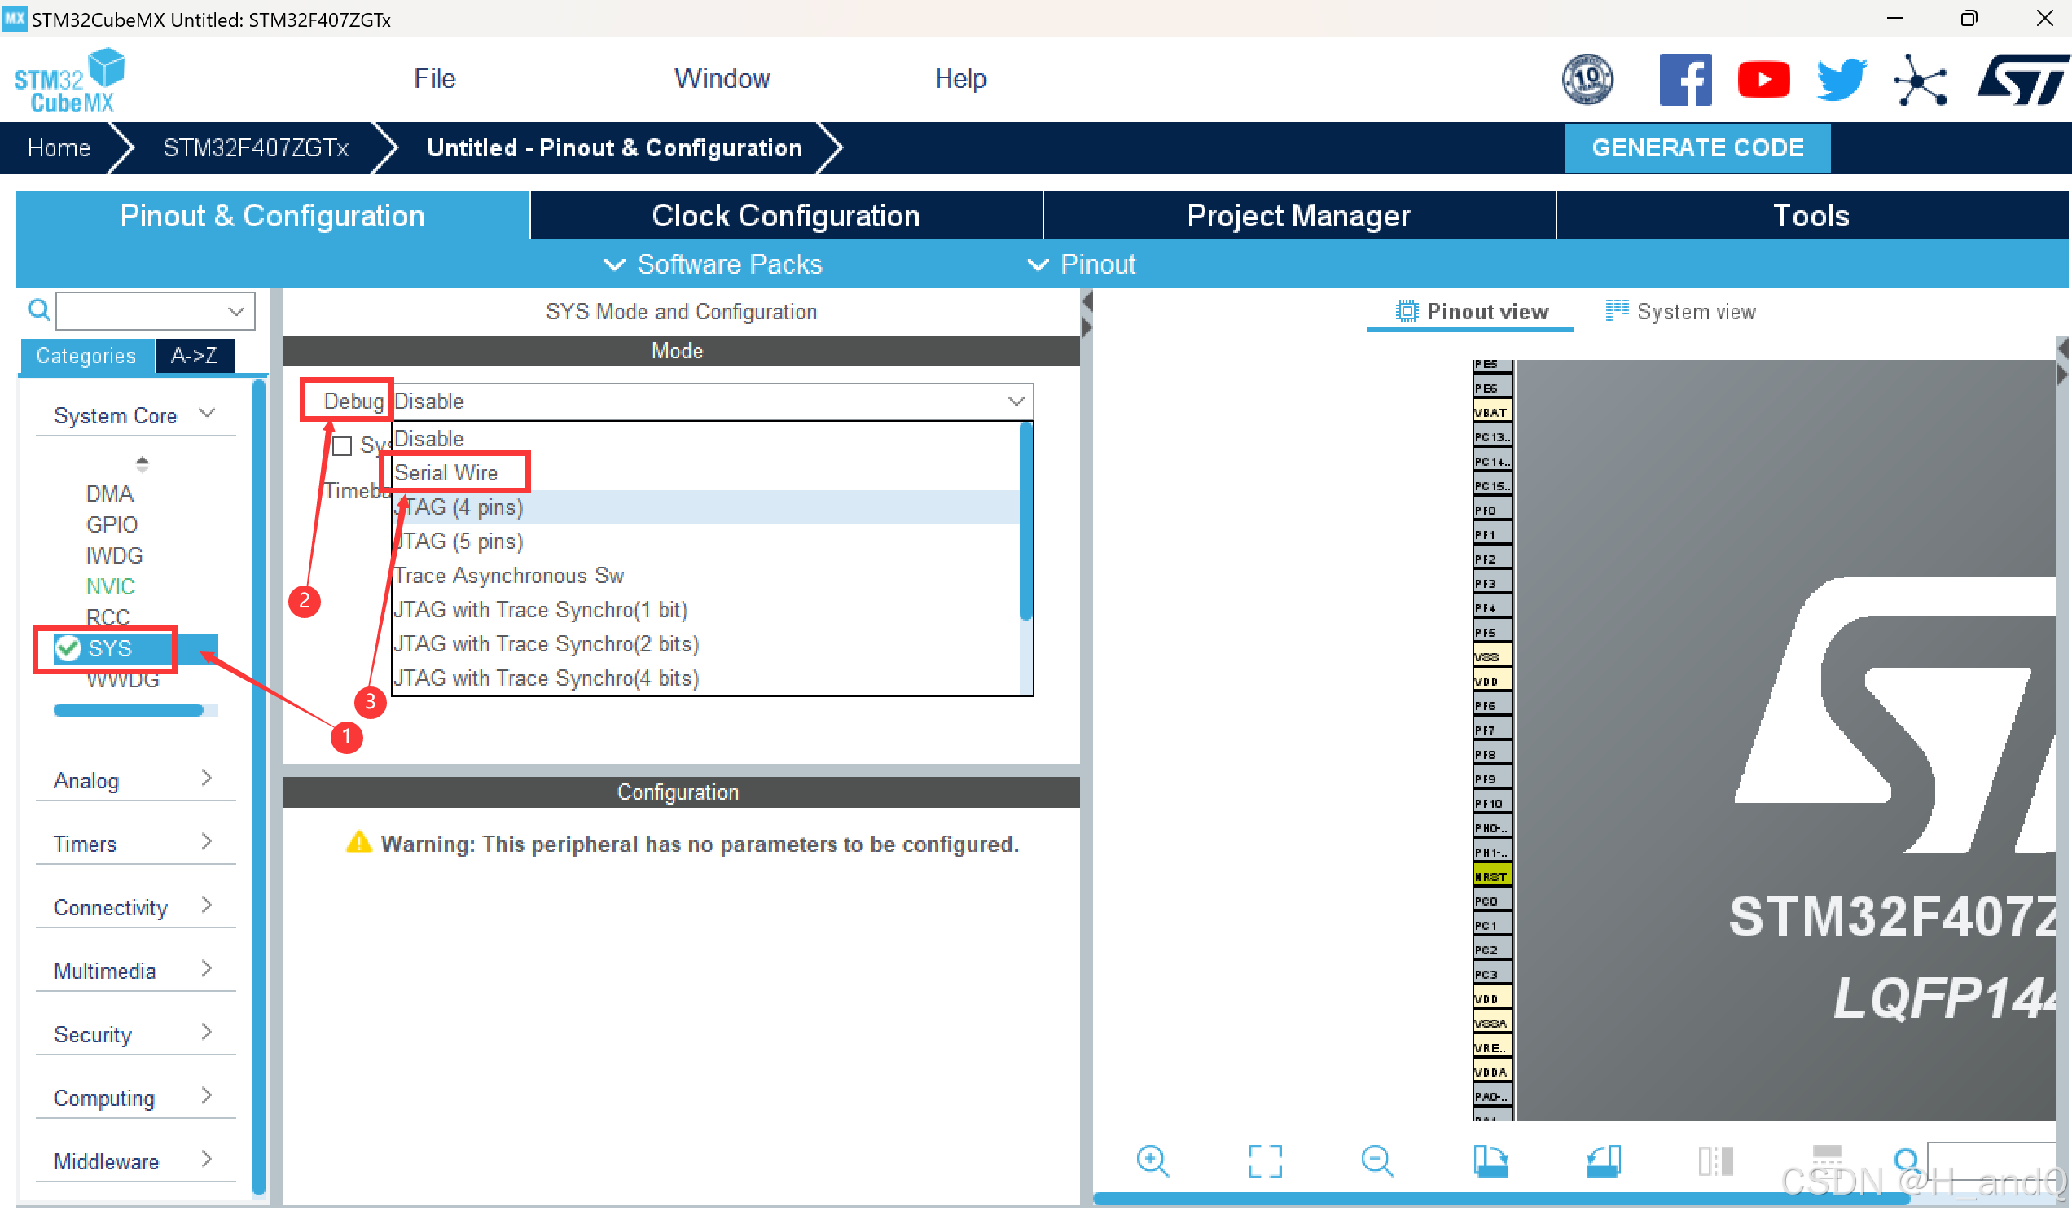The image size is (2072, 1215).
Task: Click the pinout view horizontal scrollbar
Action: pos(1500,1200)
